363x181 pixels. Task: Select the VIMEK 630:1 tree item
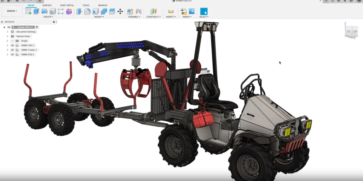(27, 54)
